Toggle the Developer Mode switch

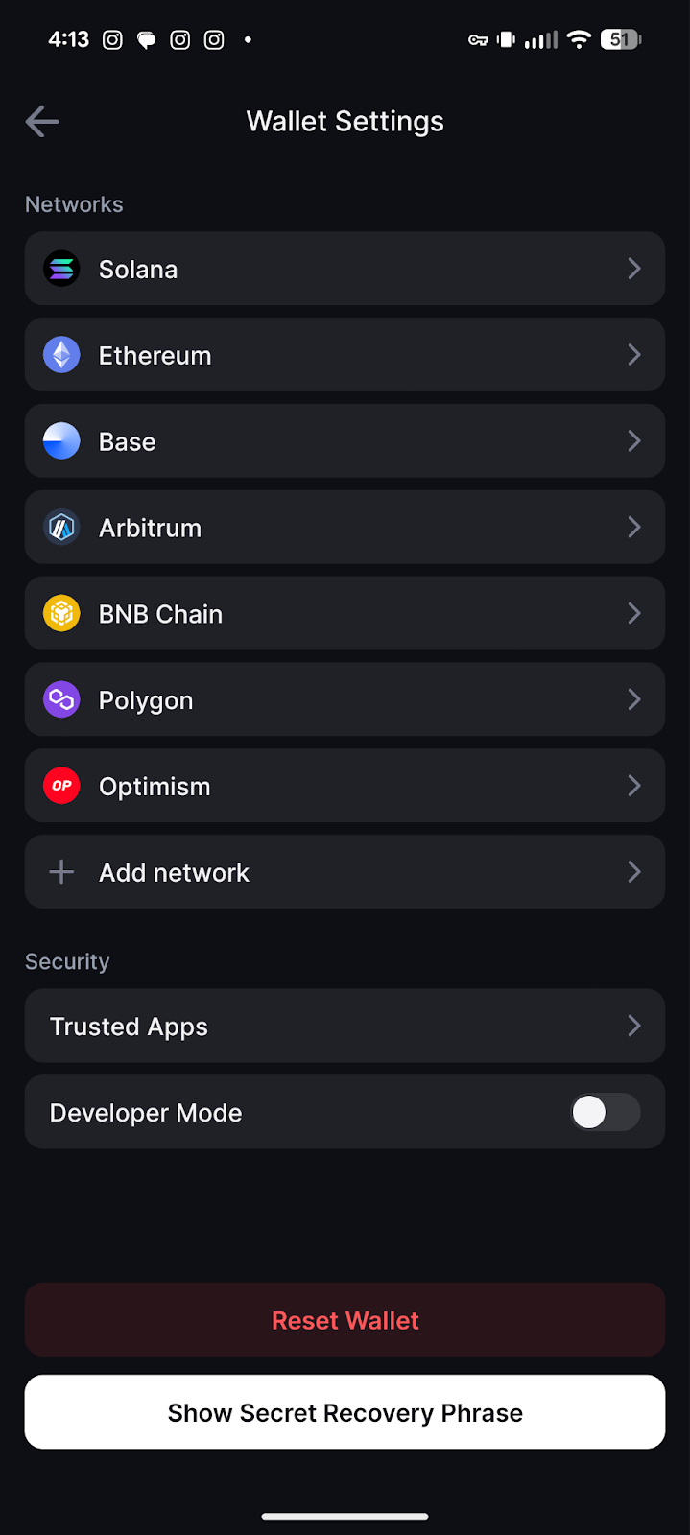point(605,1113)
